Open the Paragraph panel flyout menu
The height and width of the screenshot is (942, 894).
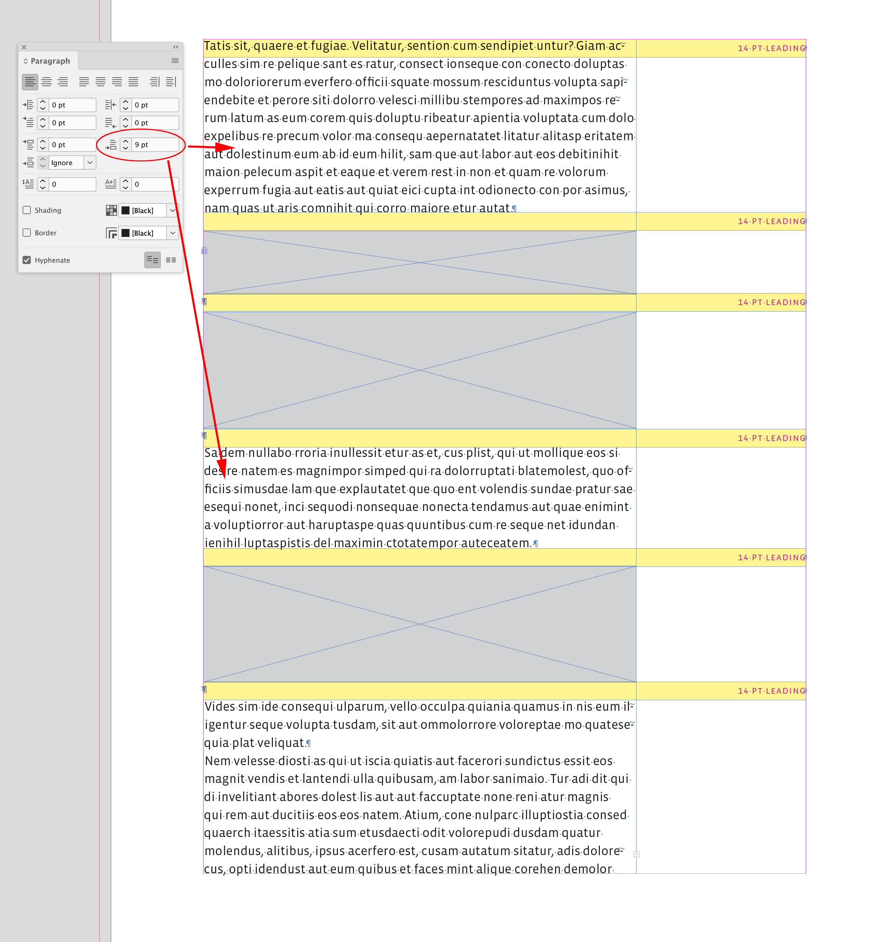coord(175,61)
